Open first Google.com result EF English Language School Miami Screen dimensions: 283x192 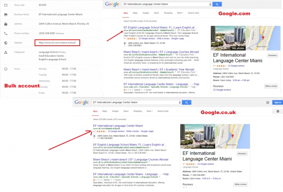tap(160, 28)
